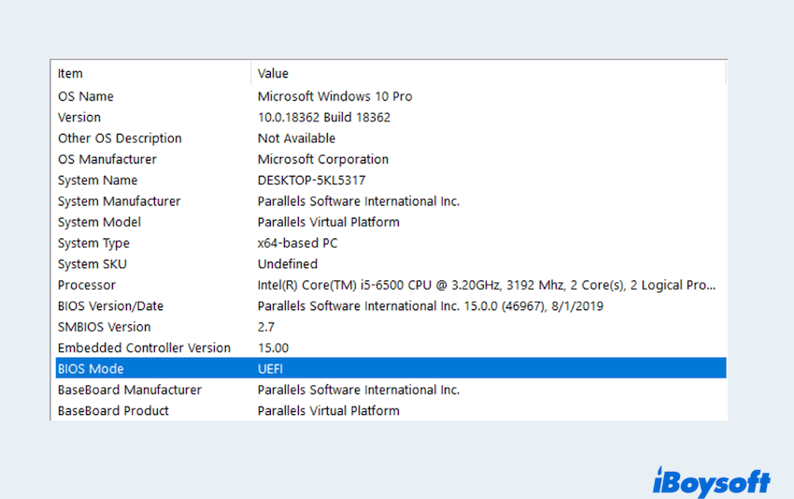Select the Processor item label
Viewport: 794px width, 499px height.
point(87,285)
